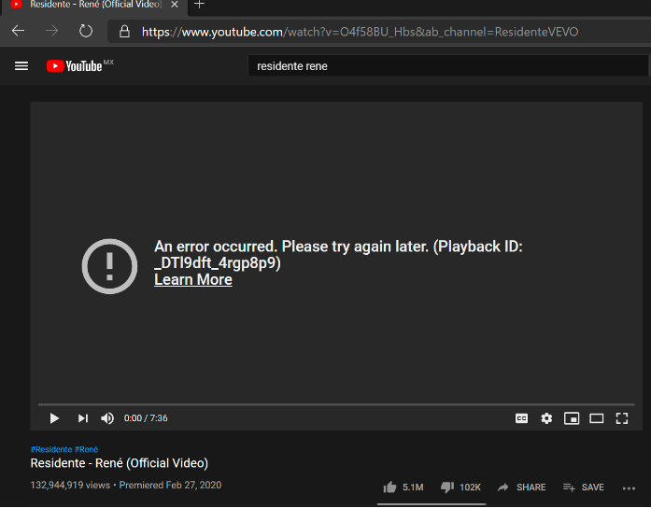The width and height of the screenshot is (651, 508).
Task: Open the Learn More link in the error
Action: [x=193, y=280]
